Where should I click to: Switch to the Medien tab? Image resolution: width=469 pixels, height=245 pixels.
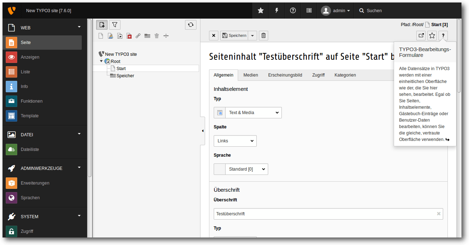coord(251,75)
